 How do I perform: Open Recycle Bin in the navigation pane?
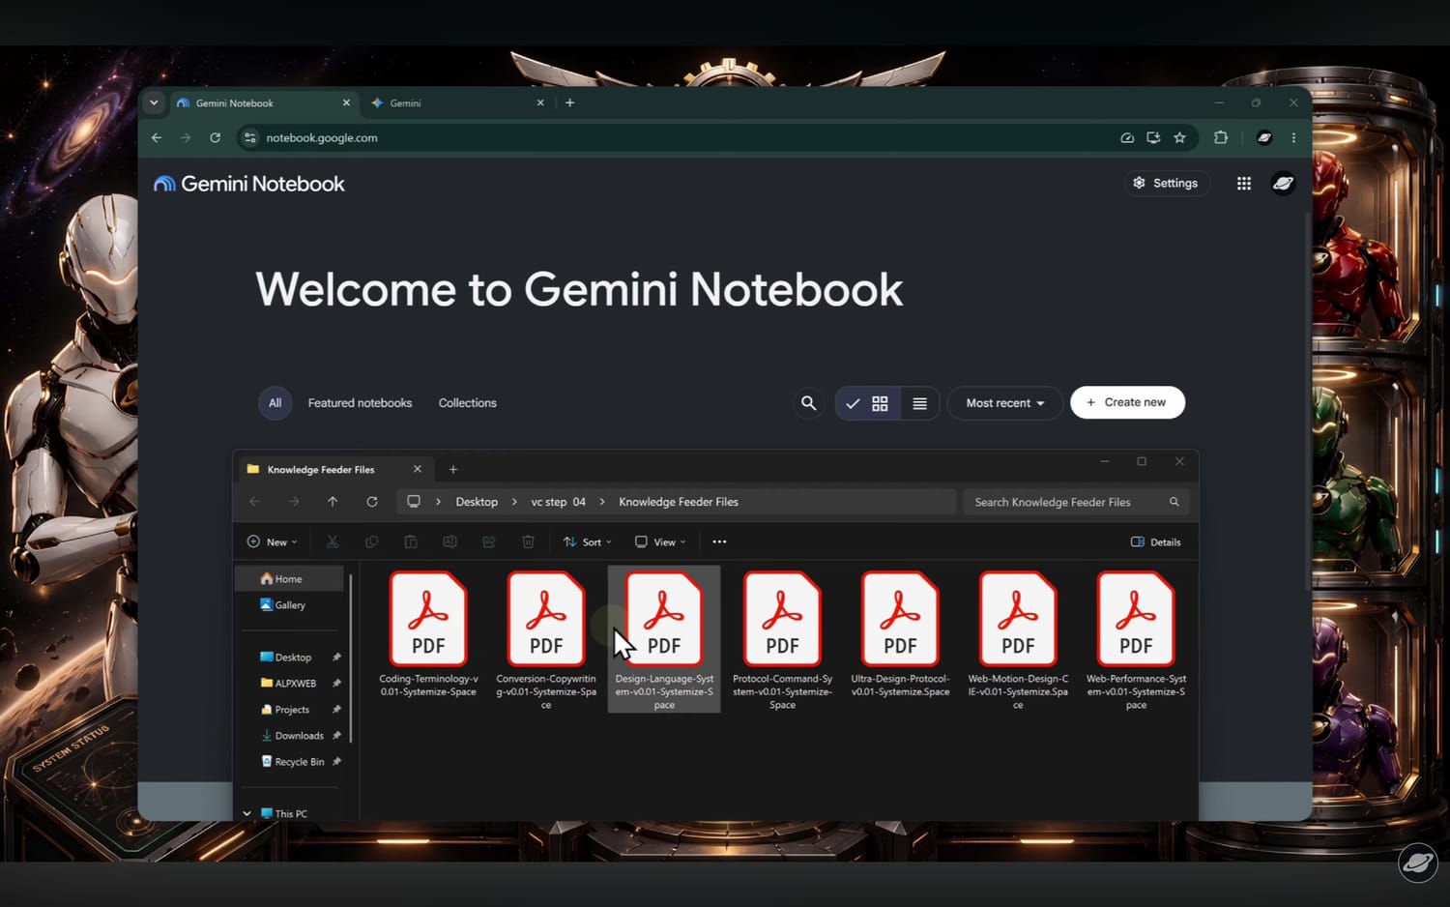tap(299, 762)
